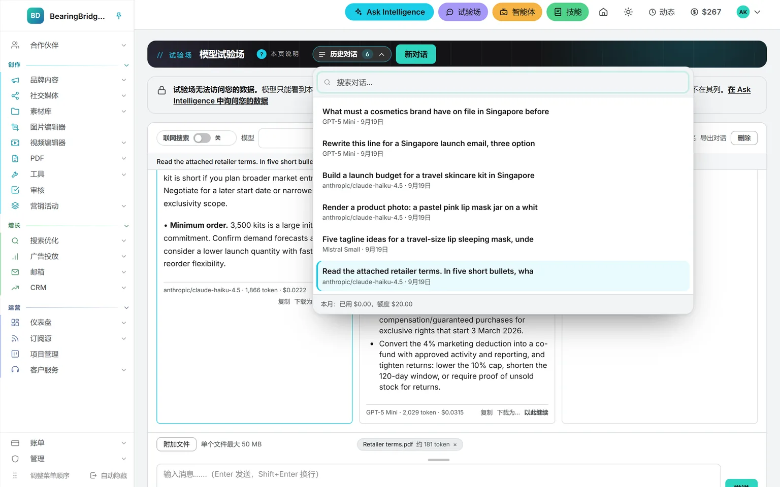Click the 搜索对话 search field
780x487 pixels.
(503, 82)
